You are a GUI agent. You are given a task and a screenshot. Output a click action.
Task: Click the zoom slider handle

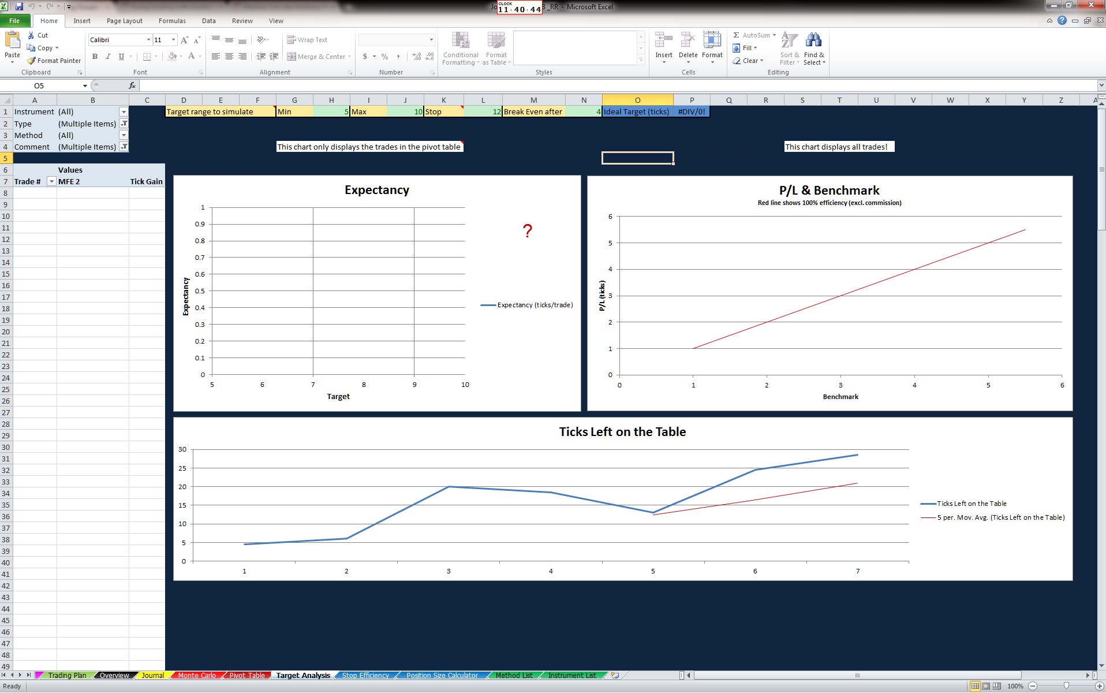1066,686
